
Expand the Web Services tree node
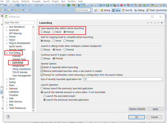(x=7, y=102)
